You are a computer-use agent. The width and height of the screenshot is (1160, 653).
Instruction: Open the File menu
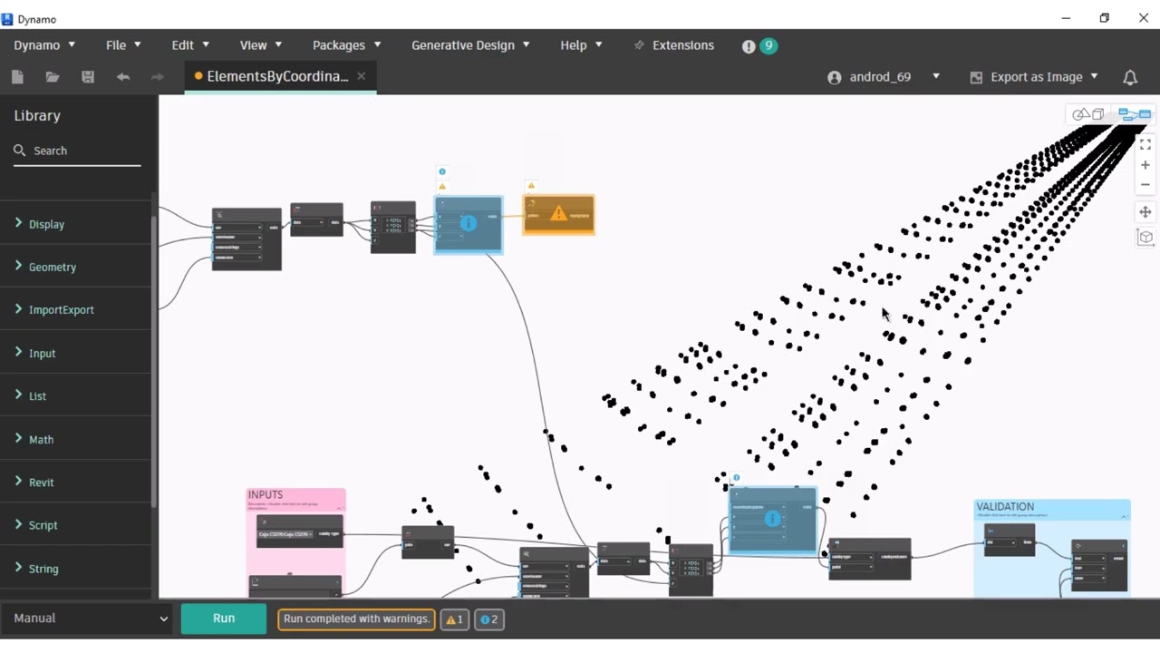123,45
